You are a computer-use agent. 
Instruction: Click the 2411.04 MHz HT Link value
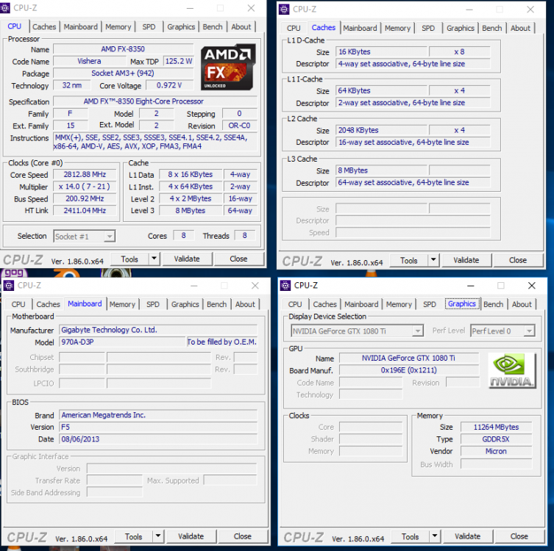(85, 211)
